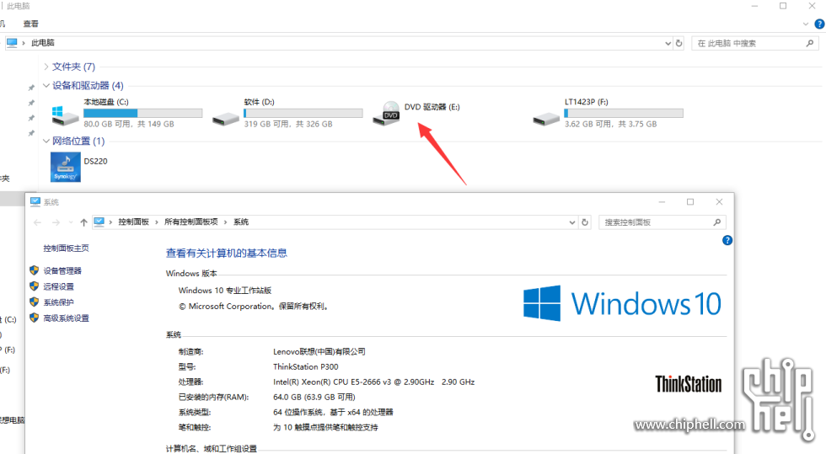Open recent locations dropdown in System window

[71, 222]
